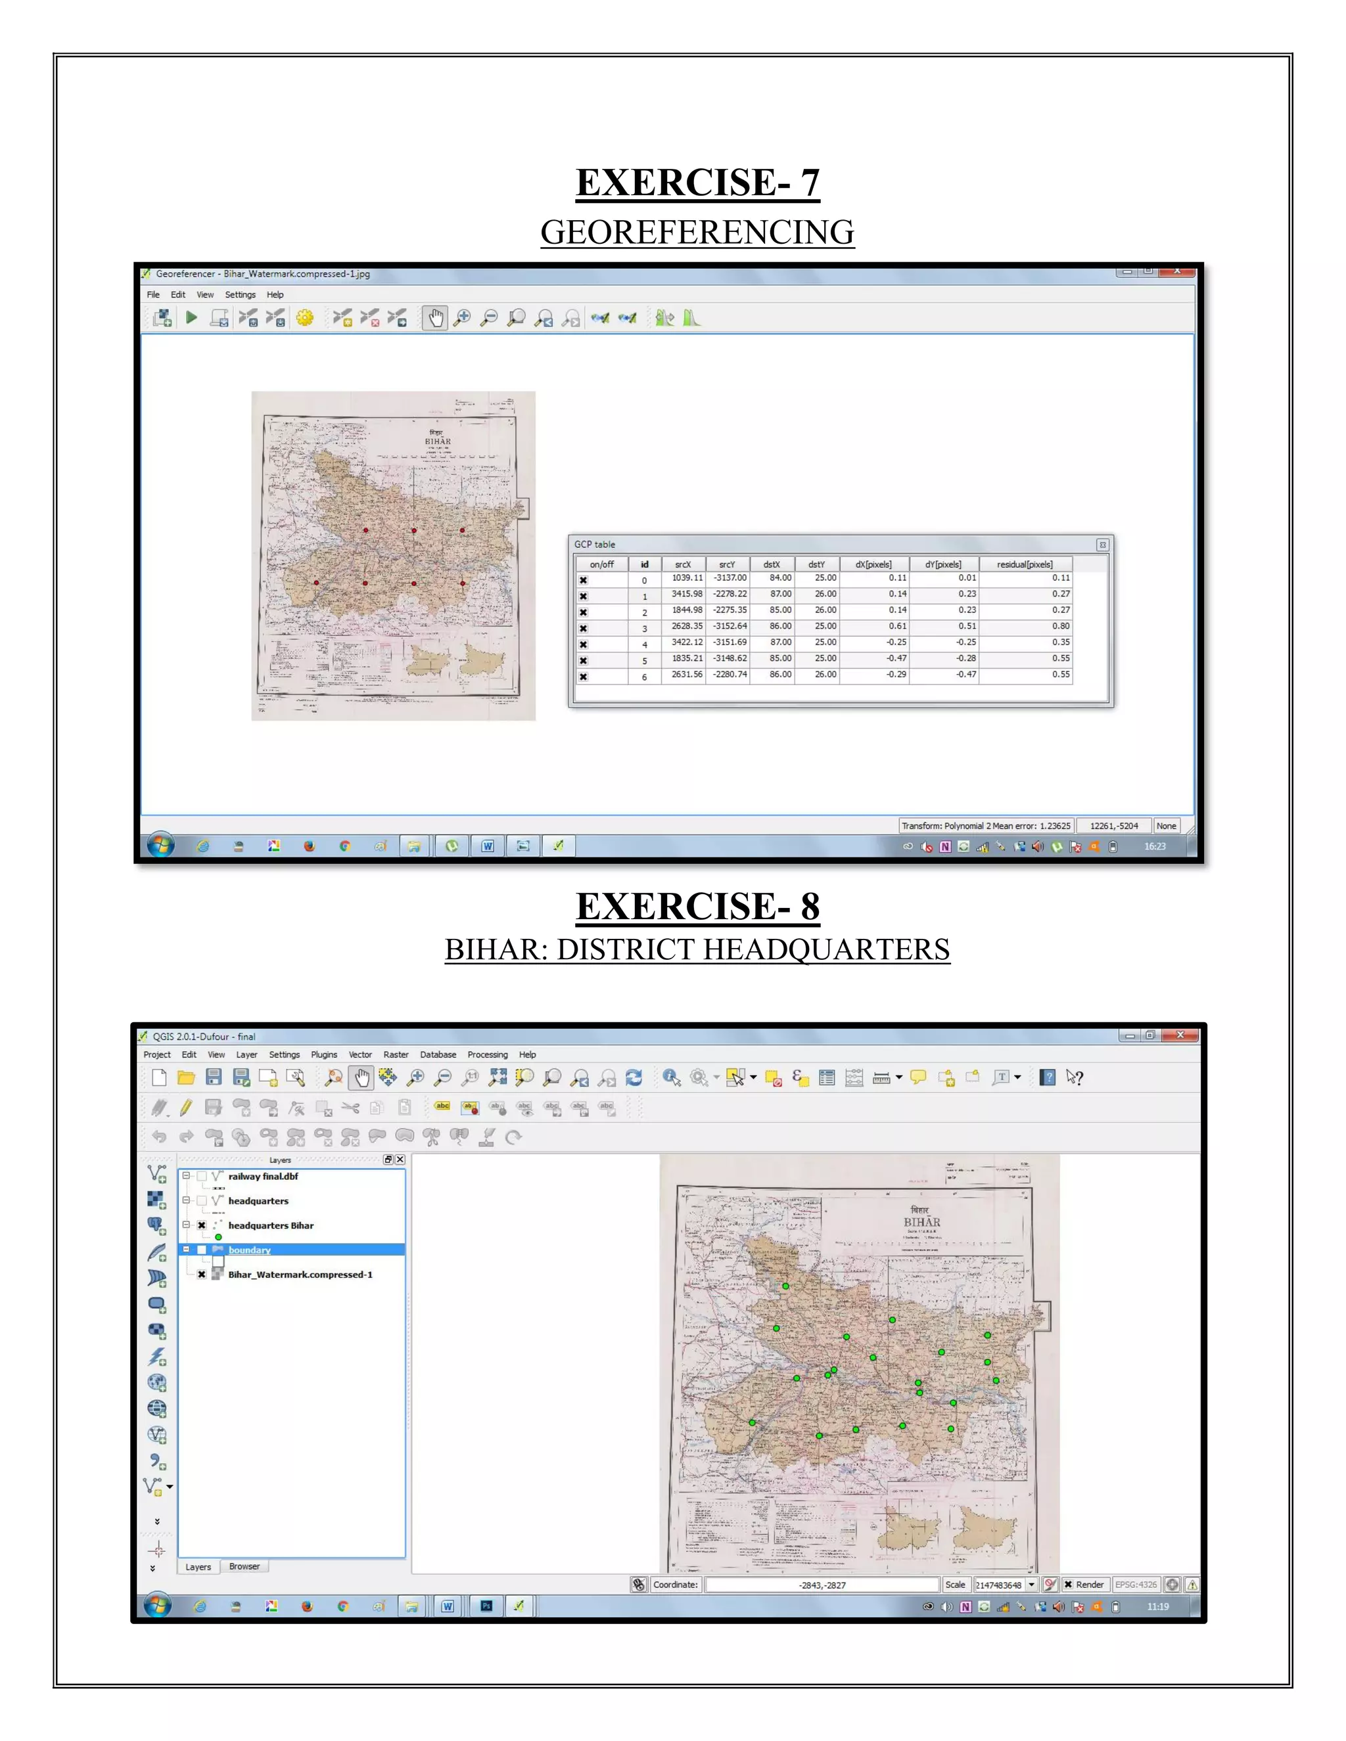1346x1741 pixels.
Task: Click EPSG:4326 CRS status button
Action: click(x=1136, y=1585)
